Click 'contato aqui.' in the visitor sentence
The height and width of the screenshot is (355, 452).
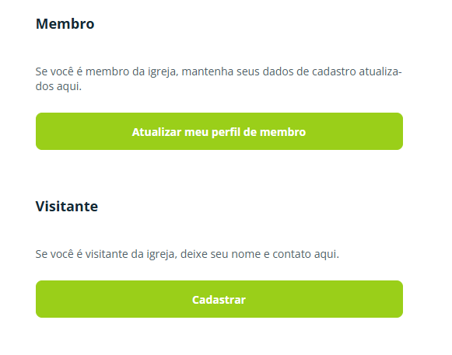click(x=306, y=254)
